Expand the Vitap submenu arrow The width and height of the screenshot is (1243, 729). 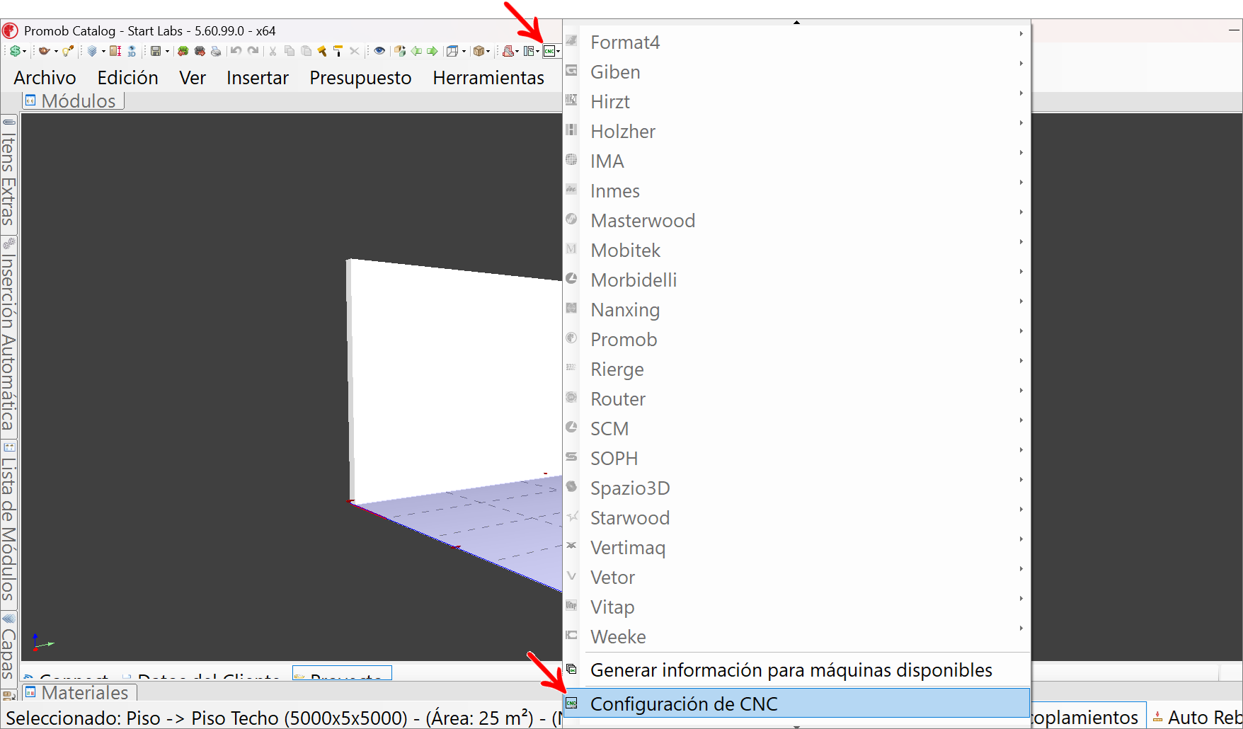coord(1021,598)
